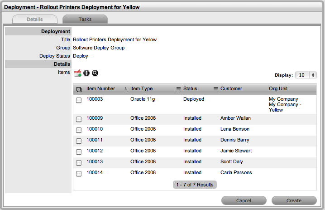This screenshot has height=210, width=325.
Task: Sort by Item Number column header
Action: point(100,89)
